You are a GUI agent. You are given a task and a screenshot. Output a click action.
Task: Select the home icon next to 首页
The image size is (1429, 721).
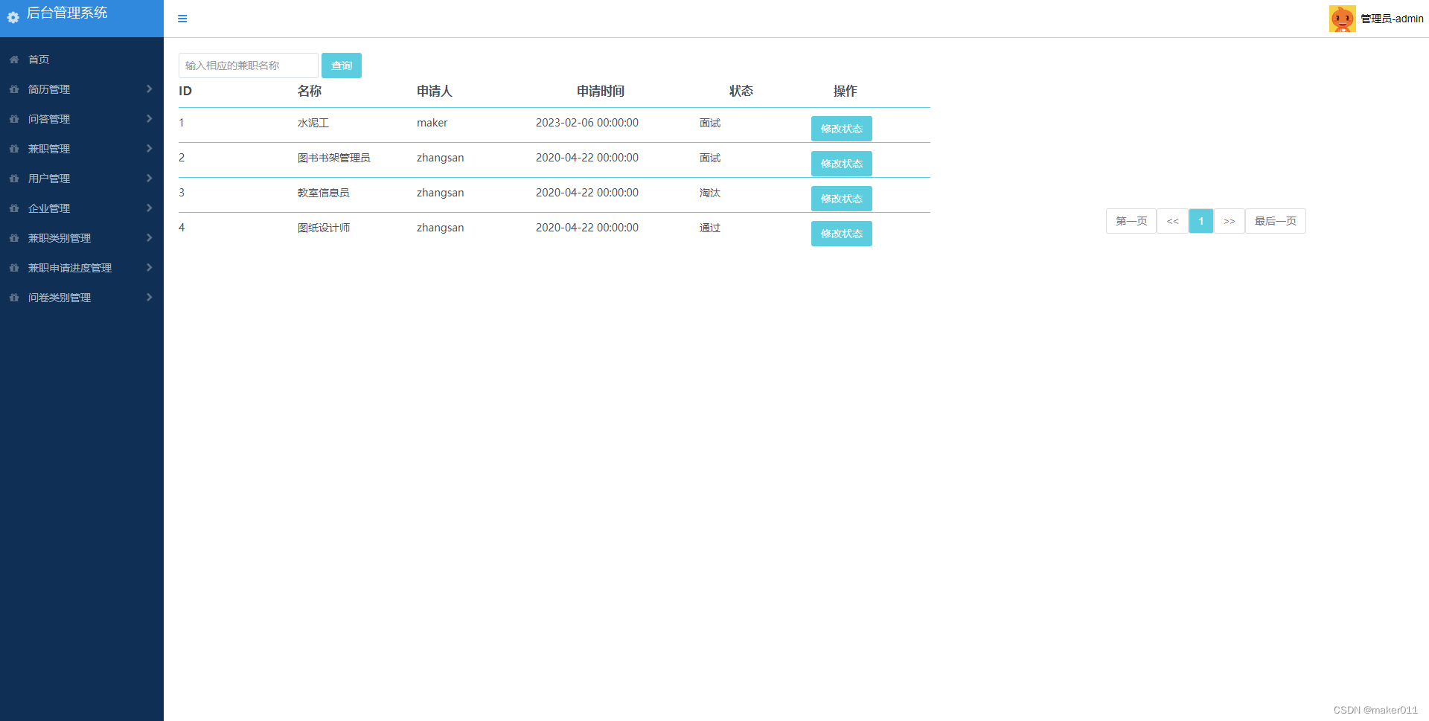(13, 60)
